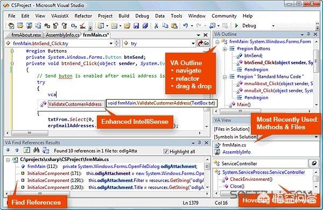The image size is (323, 210).
Task: Open the File menu
Action: 12,16
